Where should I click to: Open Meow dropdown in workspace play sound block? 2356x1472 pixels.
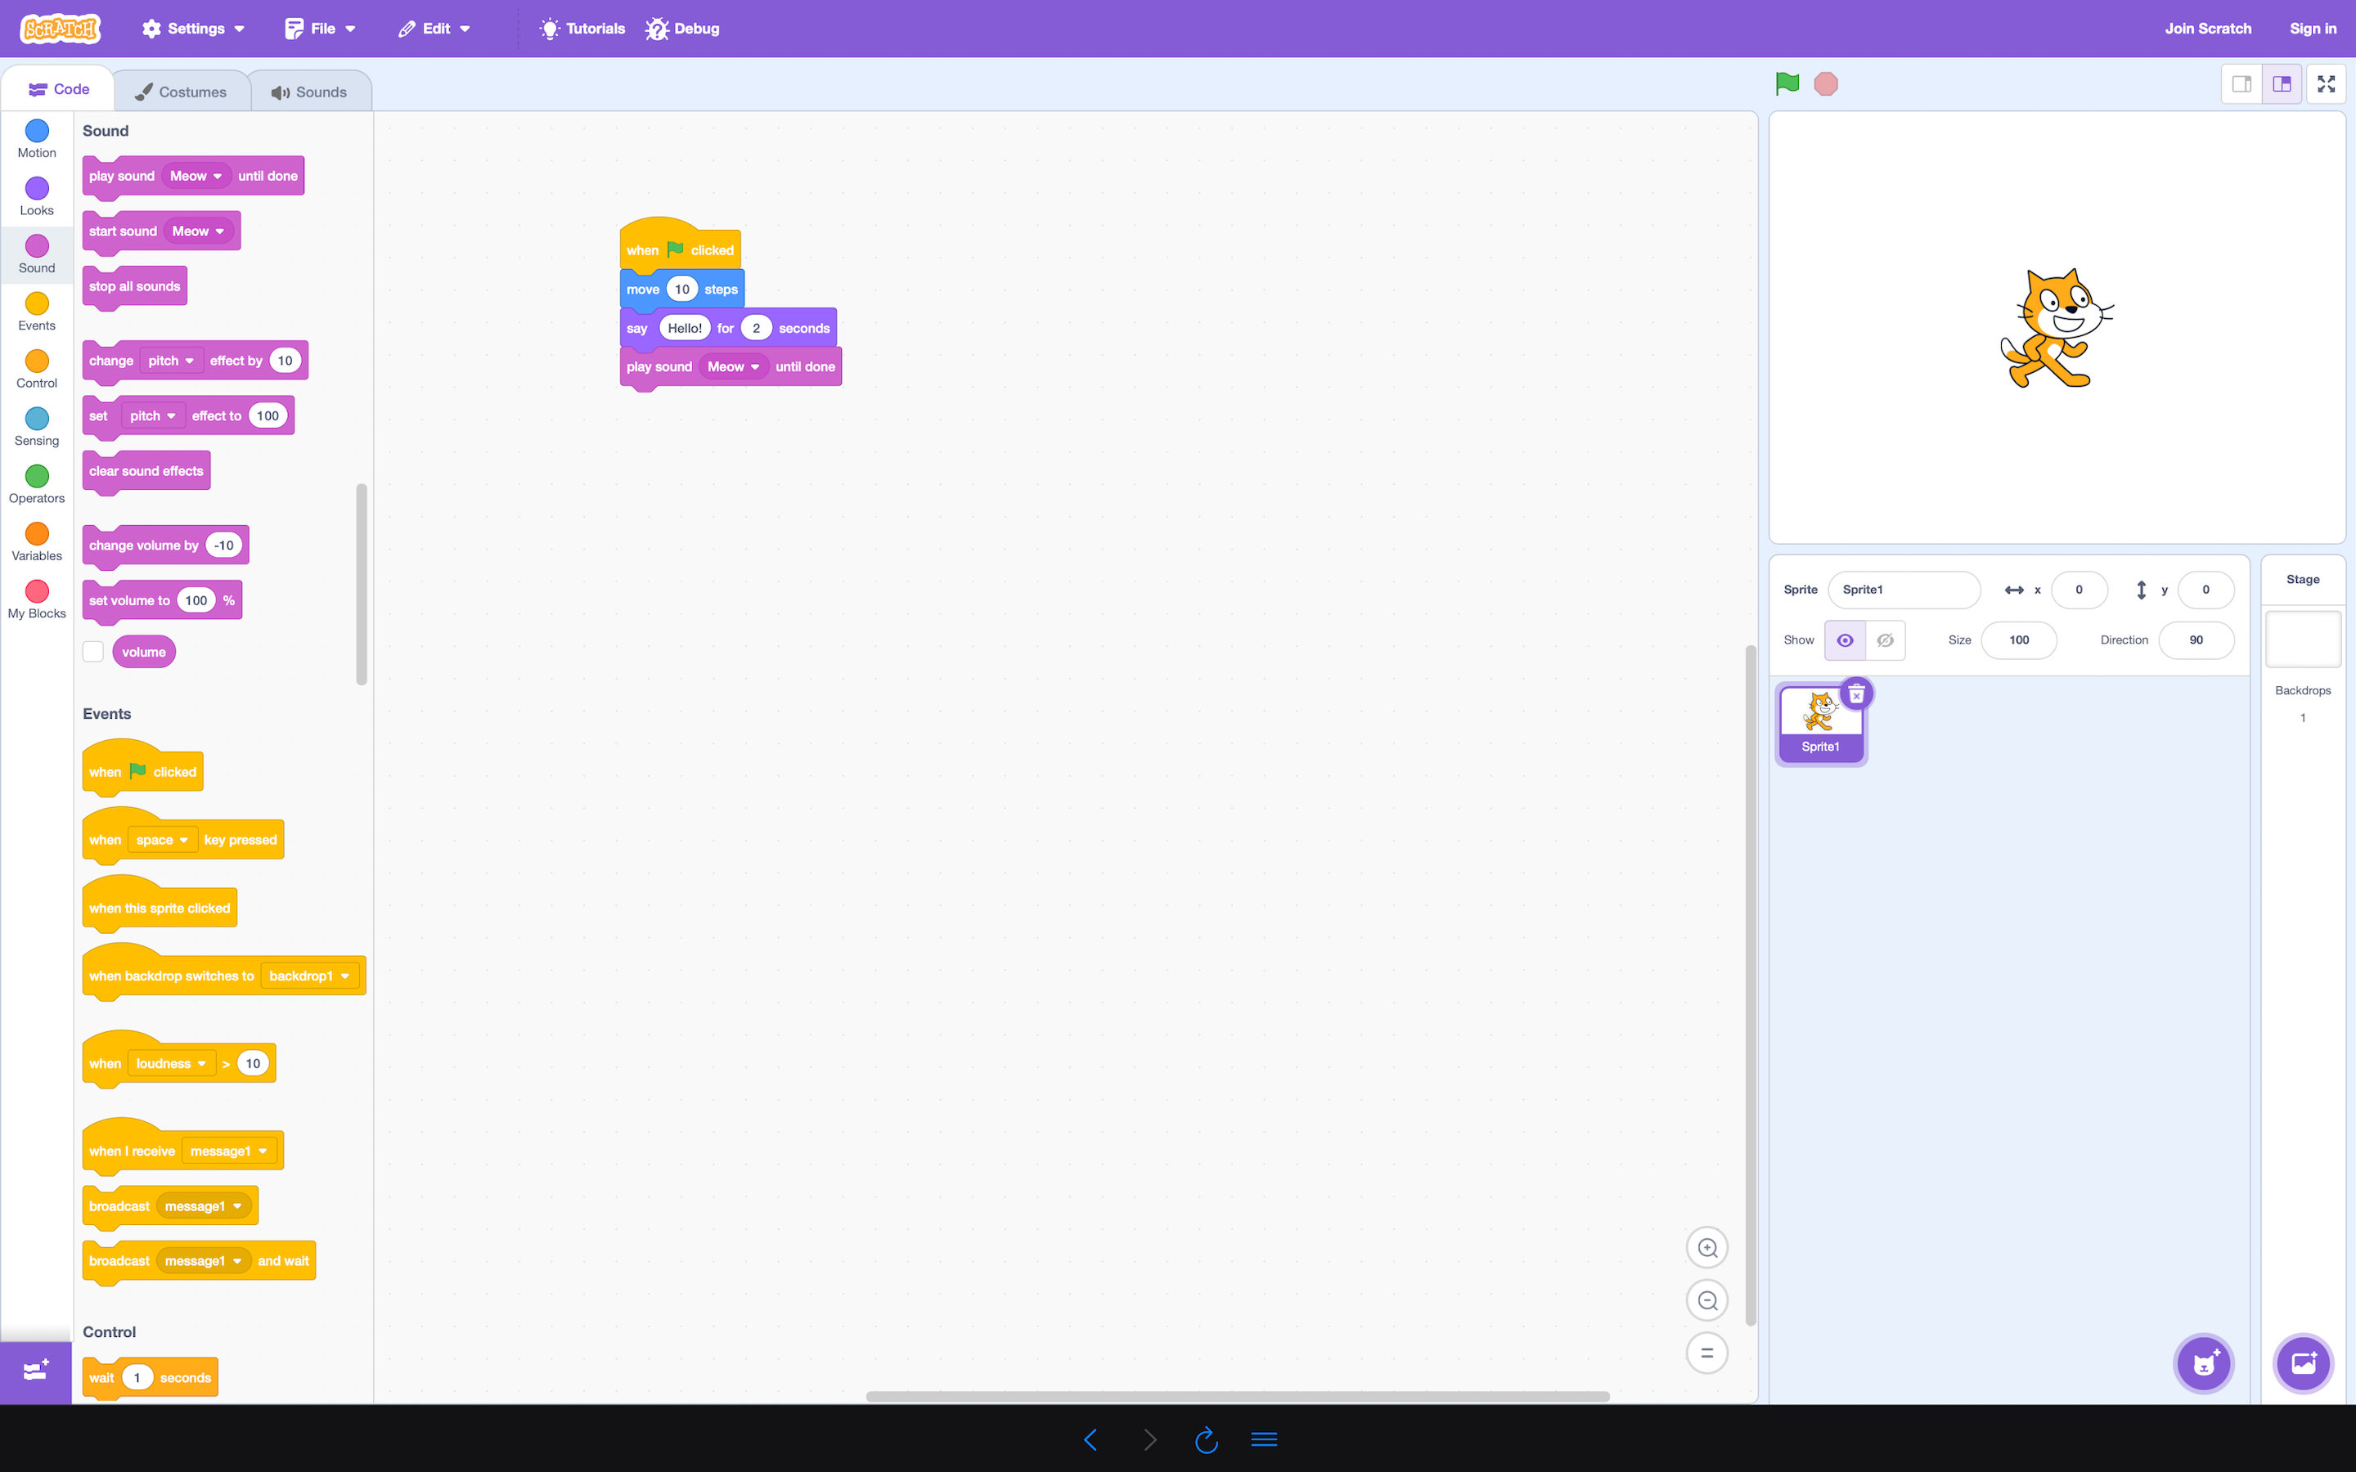point(733,366)
